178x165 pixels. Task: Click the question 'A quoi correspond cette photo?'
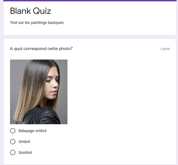tap(41, 49)
